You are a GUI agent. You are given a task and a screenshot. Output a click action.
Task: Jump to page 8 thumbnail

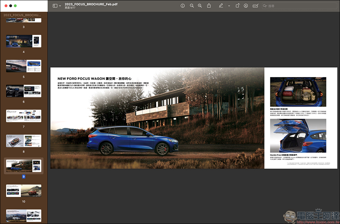click(x=24, y=141)
